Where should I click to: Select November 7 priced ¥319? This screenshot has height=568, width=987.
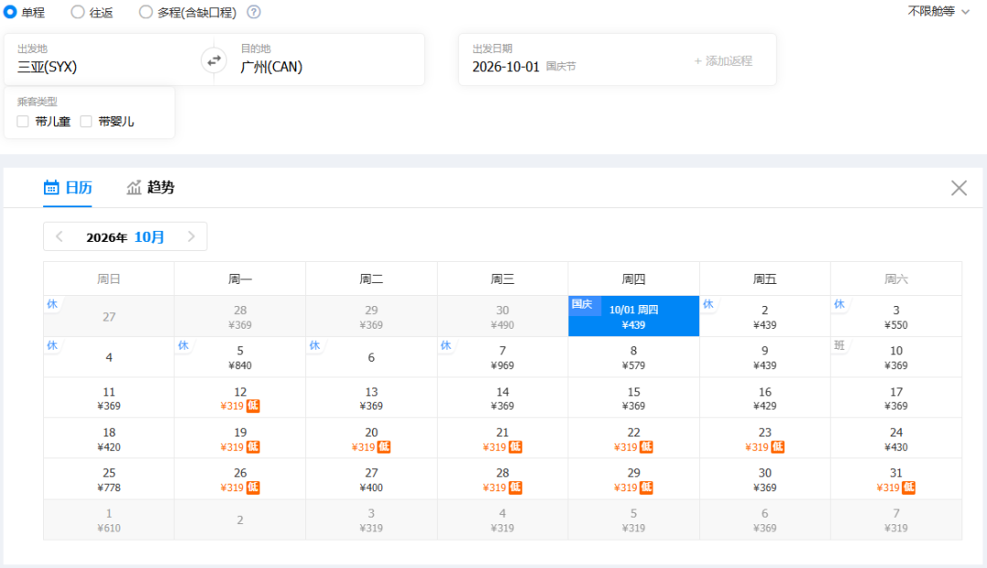coord(896,520)
